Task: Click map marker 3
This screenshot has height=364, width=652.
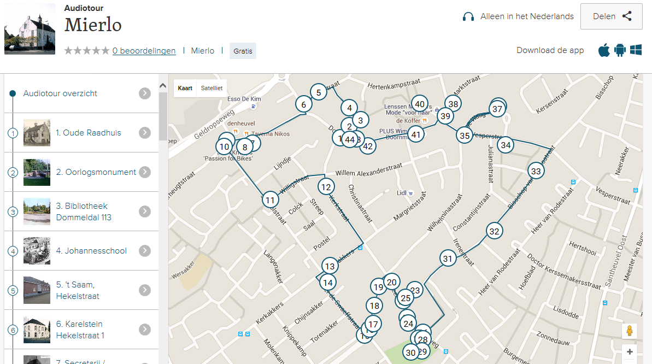Action: [x=361, y=121]
